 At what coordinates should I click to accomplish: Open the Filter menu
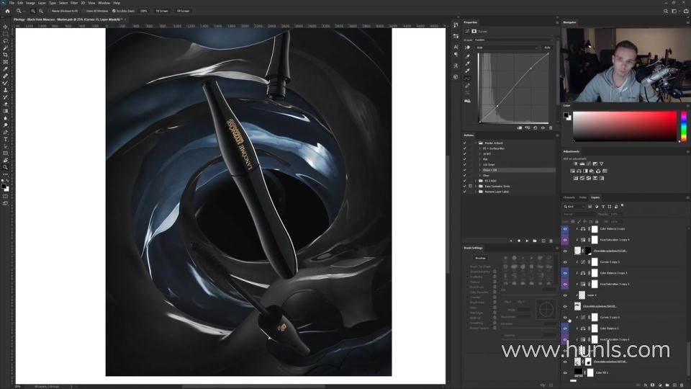pyautogui.click(x=74, y=3)
